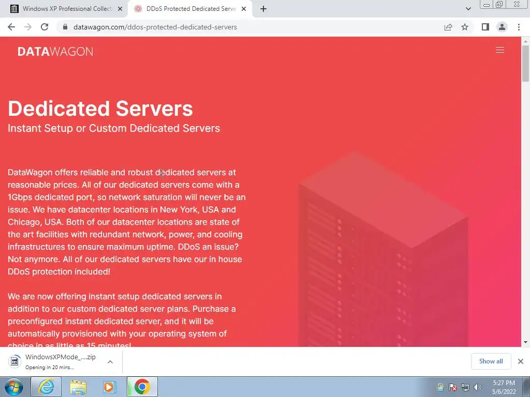530x397 pixels.
Task: Click the WindowsXPMode zip file icon
Action: (x=14, y=361)
